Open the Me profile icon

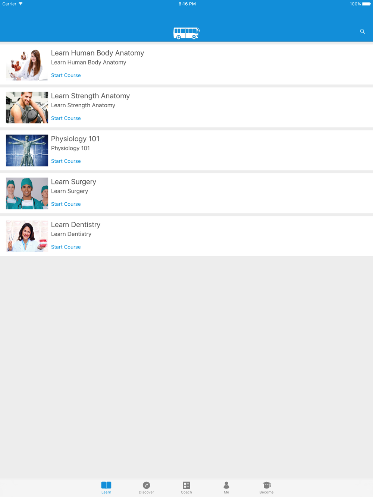point(226,485)
